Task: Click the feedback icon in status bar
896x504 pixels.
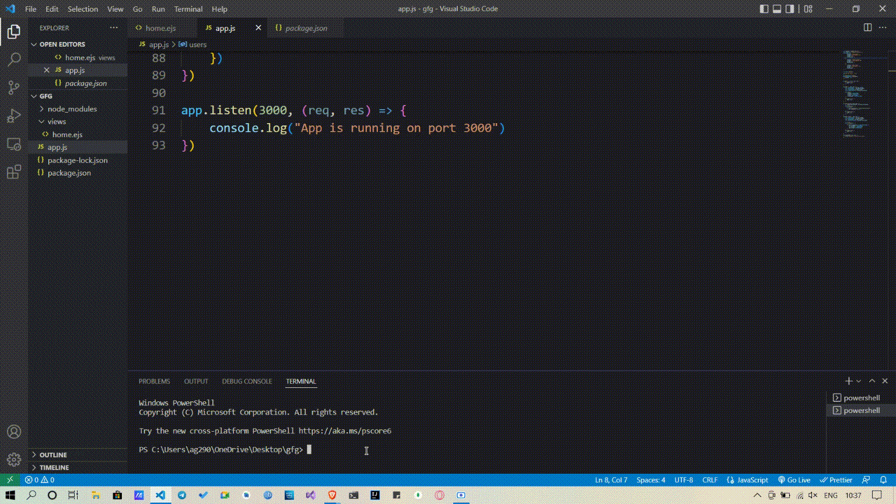Action: point(866,480)
